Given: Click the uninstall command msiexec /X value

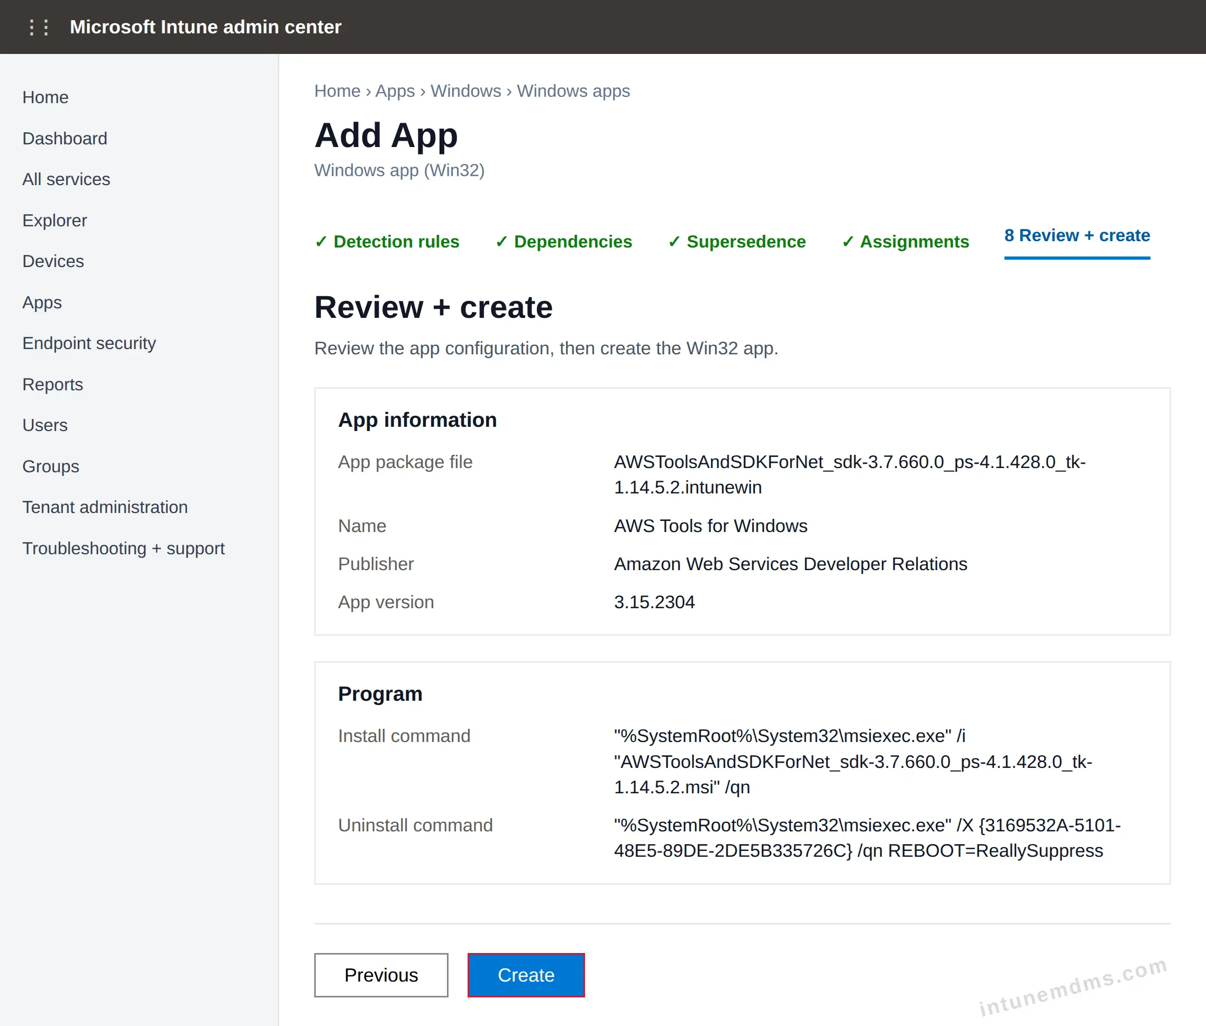Looking at the screenshot, I should (x=867, y=838).
